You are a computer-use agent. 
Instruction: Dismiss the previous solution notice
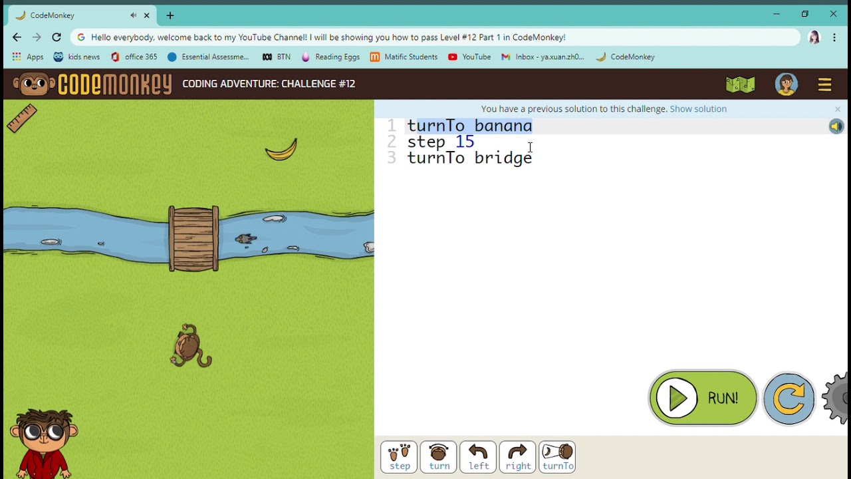[x=837, y=109]
